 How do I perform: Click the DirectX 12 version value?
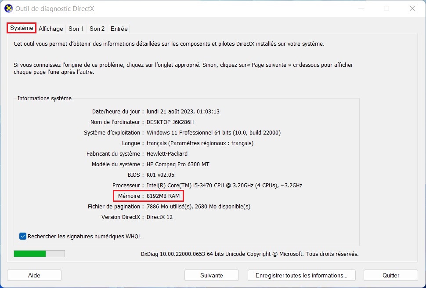point(159,217)
